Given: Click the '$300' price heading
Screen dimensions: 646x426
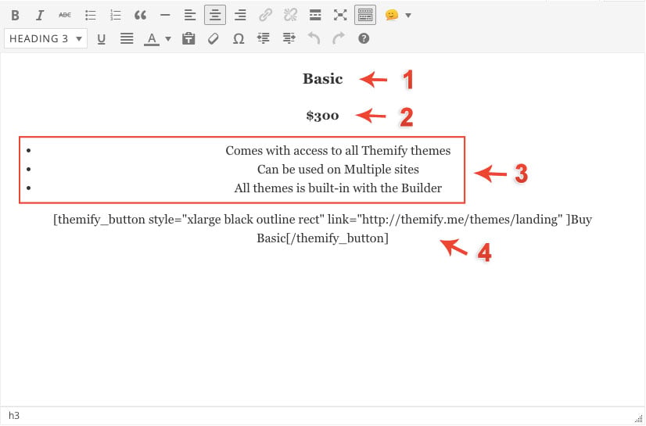Looking at the screenshot, I should point(322,116).
